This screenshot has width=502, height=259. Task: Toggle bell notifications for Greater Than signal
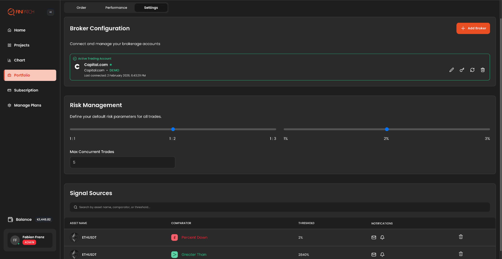[x=382, y=254]
